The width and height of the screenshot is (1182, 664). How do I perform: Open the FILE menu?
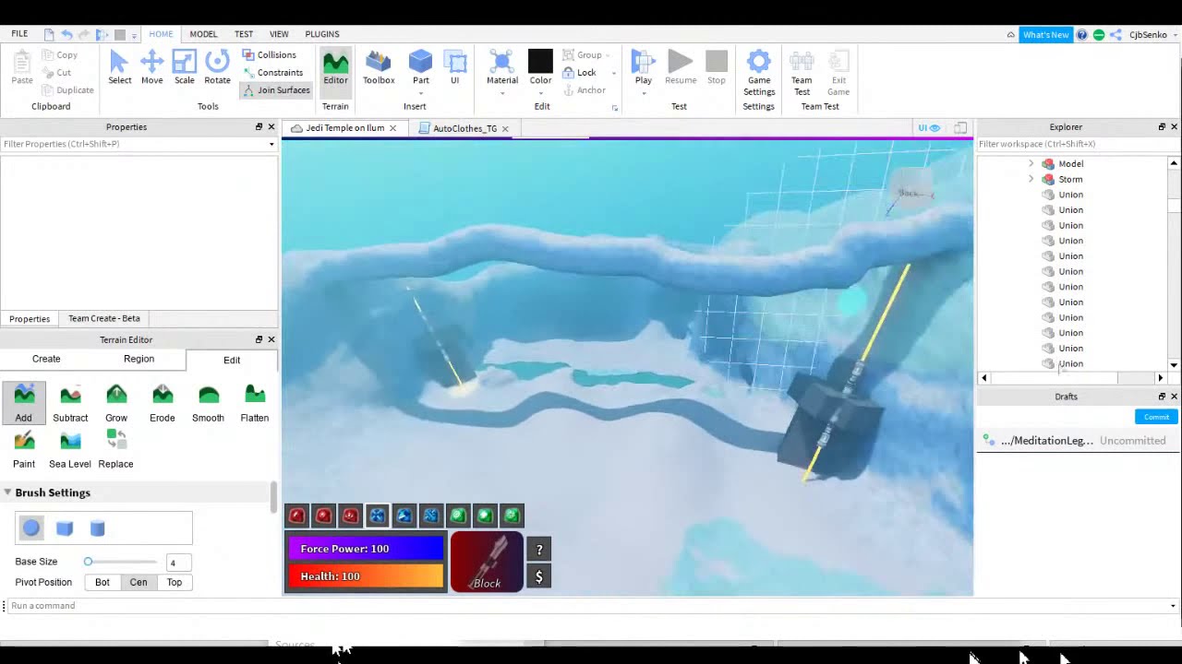19,33
